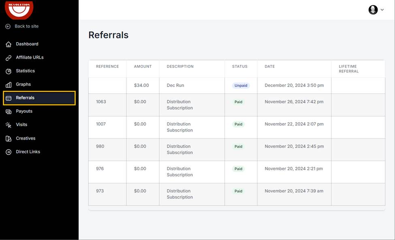Open the Payouts menu item
The height and width of the screenshot is (240, 395).
coord(39,111)
